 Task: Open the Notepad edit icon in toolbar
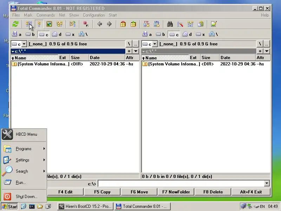(214, 24)
